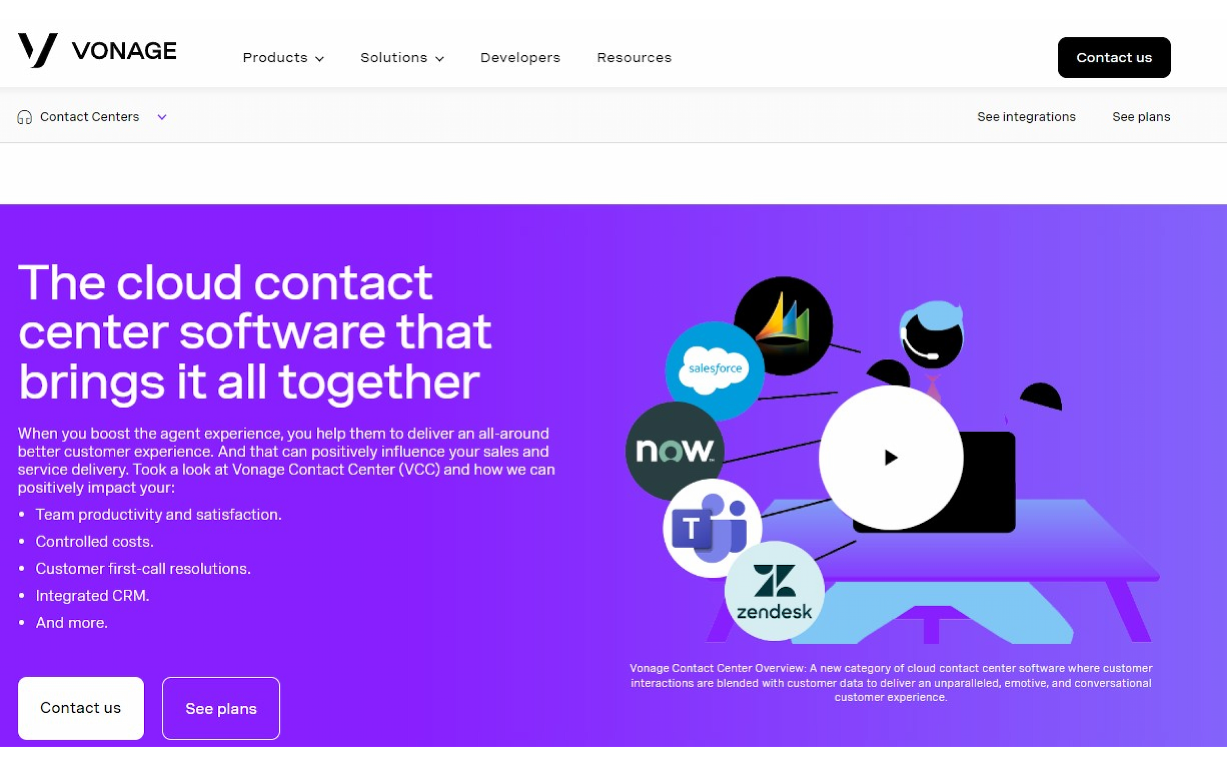Open the Resources menu item
1227x766 pixels.
[x=633, y=57]
